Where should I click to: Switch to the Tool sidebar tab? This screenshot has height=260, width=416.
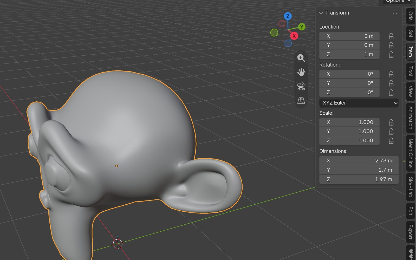[x=410, y=71]
